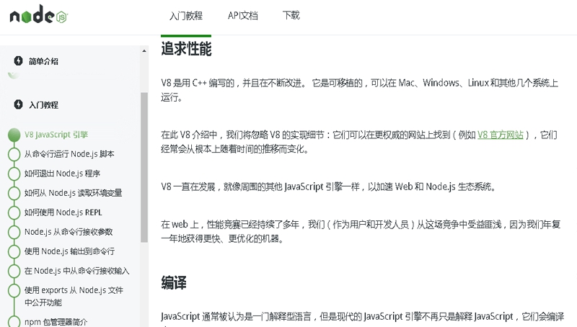This screenshot has width=577, height=327.
Task: Follow the V8 官方网站 hyperlink
Action: point(501,135)
